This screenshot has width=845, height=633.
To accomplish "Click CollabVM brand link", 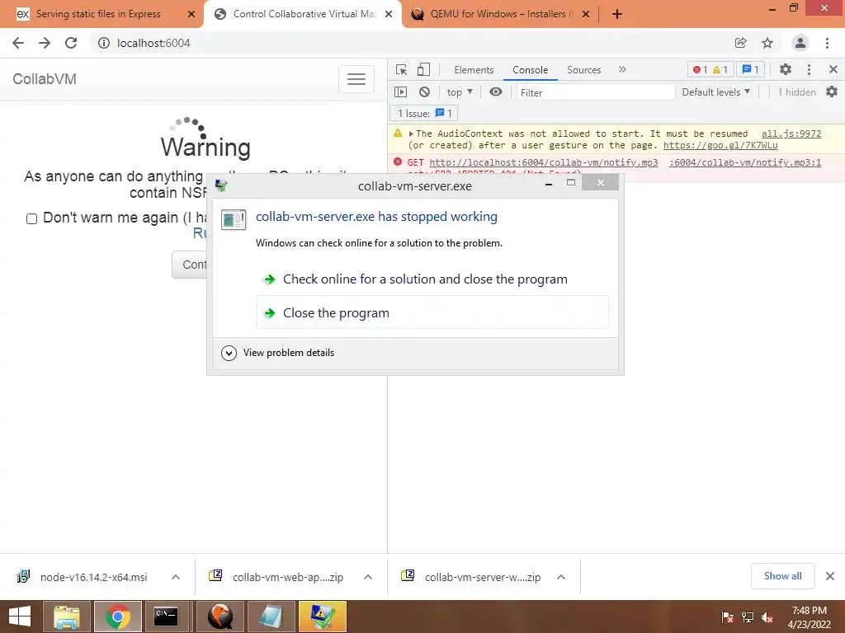I will pyautogui.click(x=45, y=79).
